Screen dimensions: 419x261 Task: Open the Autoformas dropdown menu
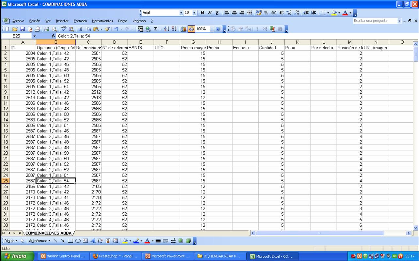click(40, 241)
